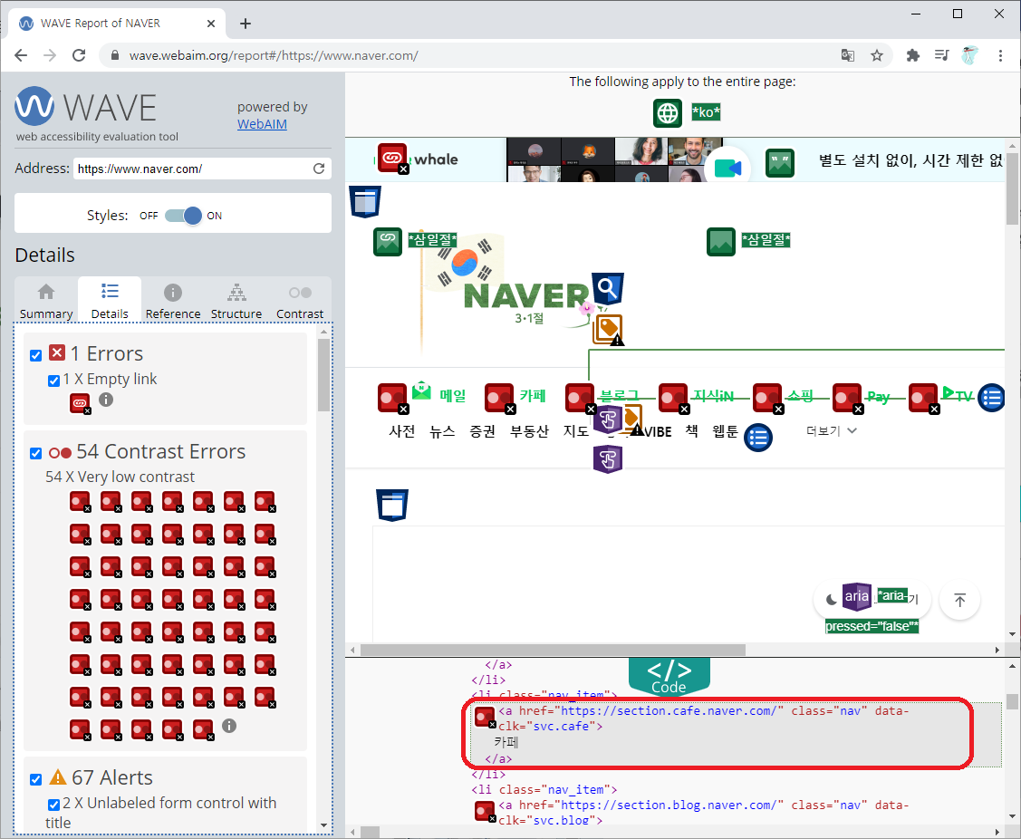Click the Details panel vertical scrollbar
The width and height of the screenshot is (1021, 839).
pyautogui.click(x=323, y=375)
